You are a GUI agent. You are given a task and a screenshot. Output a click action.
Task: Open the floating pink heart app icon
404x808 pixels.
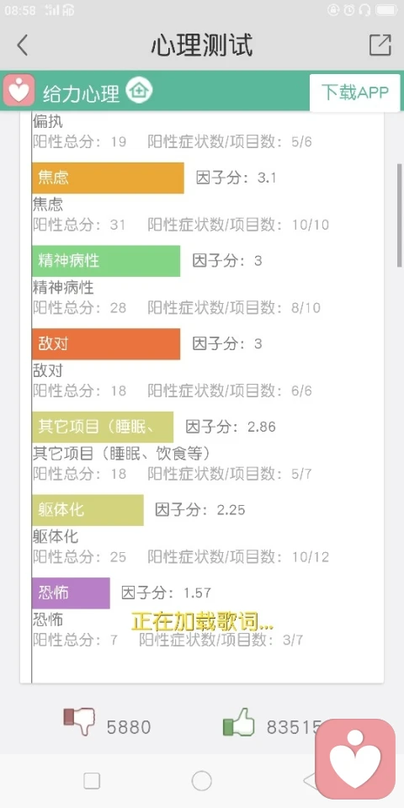point(355,759)
